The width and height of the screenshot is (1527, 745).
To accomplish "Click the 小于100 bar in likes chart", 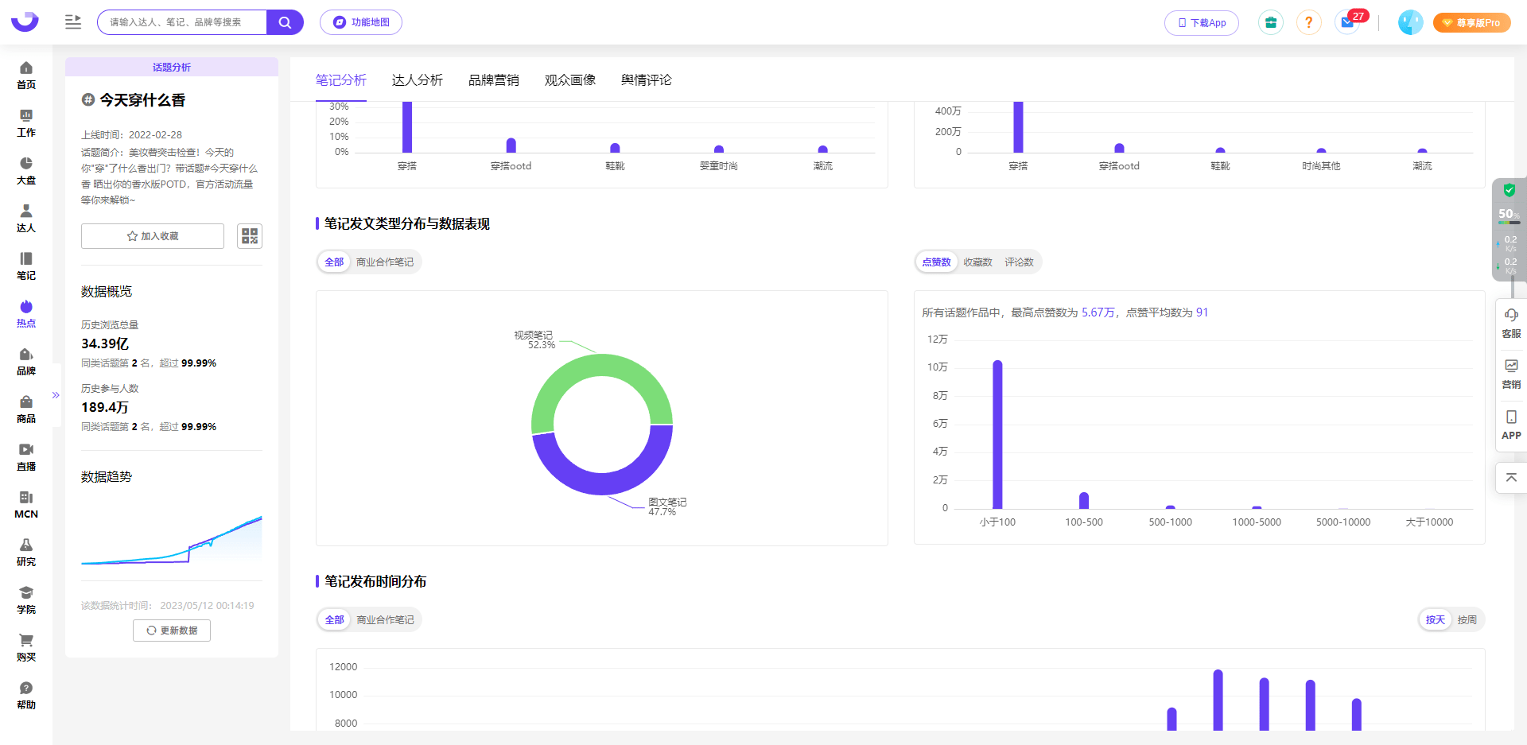I will coord(997,435).
